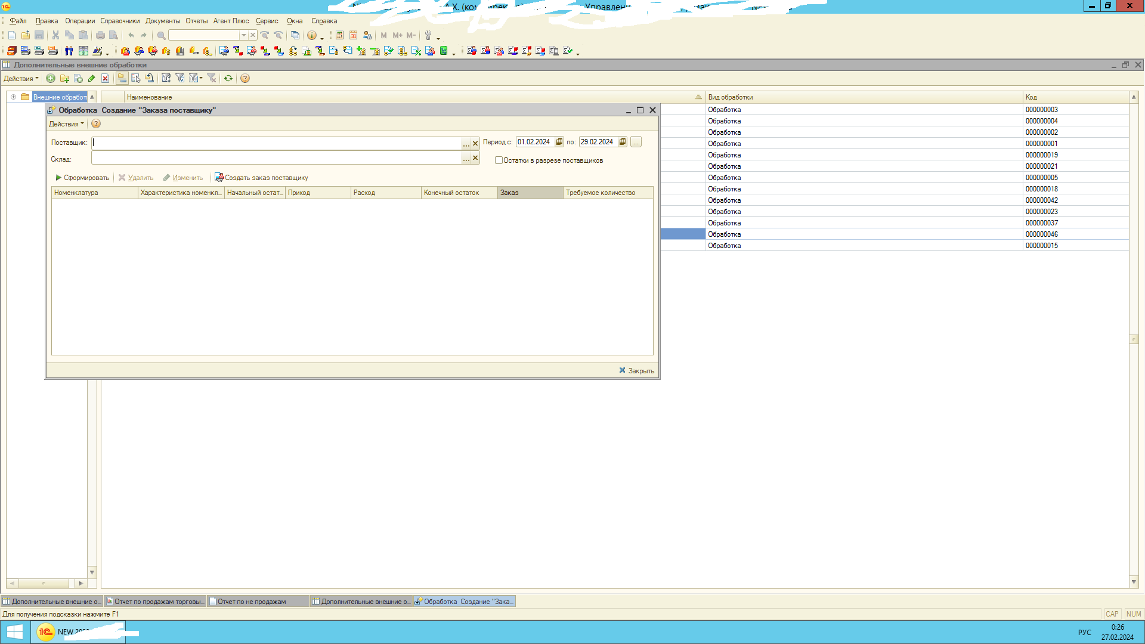
Task: Toggle hierarchical view icon in list toolbar
Action: [x=122, y=78]
